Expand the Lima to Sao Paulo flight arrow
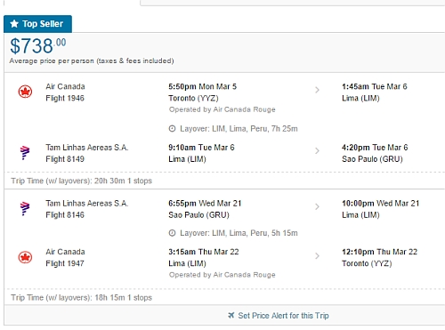 (317, 151)
